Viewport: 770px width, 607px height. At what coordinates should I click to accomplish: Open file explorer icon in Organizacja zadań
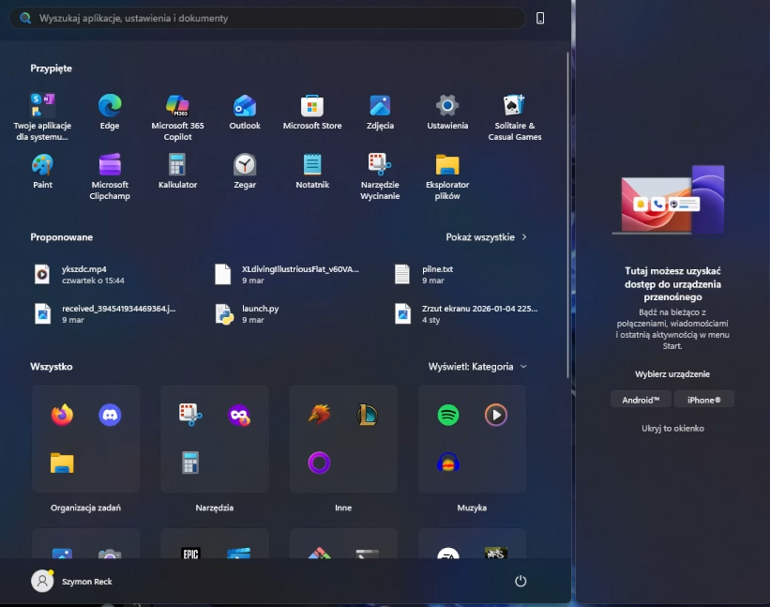tap(62, 463)
